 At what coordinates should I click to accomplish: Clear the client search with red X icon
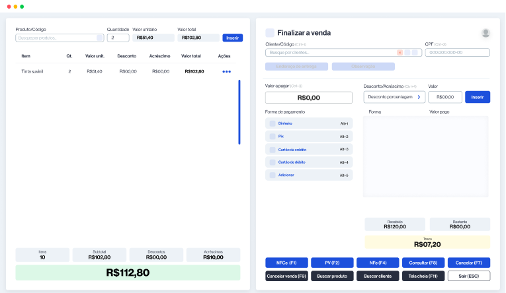point(400,53)
